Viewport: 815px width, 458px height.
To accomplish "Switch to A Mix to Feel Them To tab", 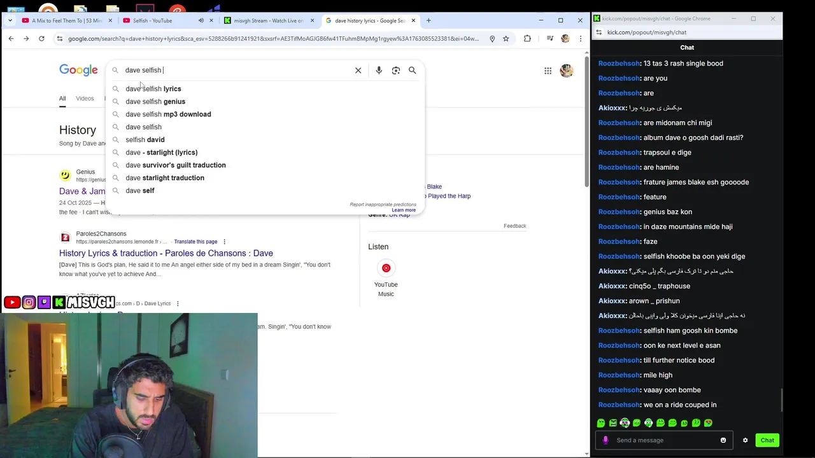I will click(67, 20).
